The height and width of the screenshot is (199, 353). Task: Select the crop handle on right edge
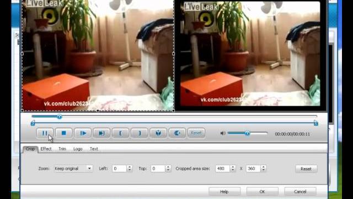point(173,54)
